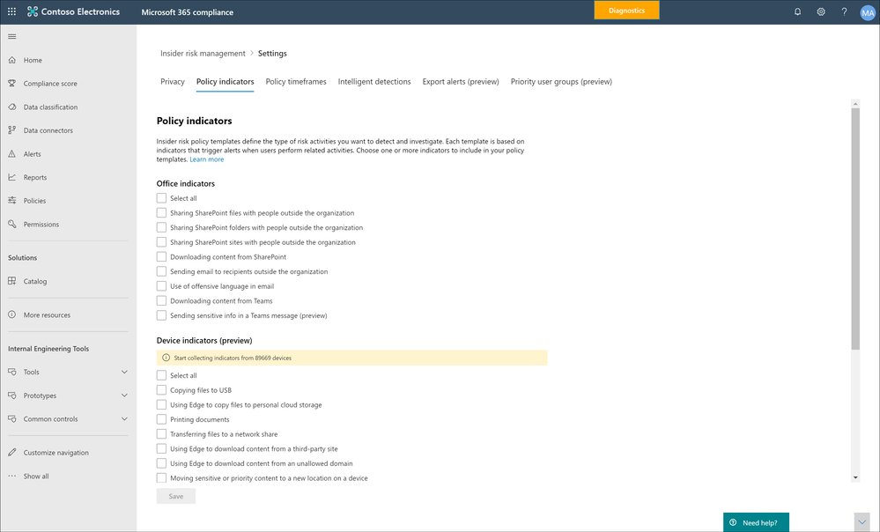Check the Copying files to USB option
Viewport: 880px width, 532px height.
[x=161, y=390]
